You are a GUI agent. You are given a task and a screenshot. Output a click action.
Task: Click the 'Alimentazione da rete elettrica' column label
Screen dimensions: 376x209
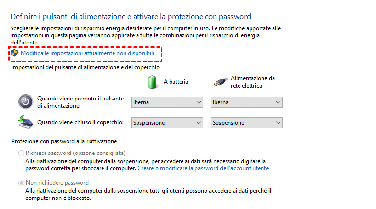click(x=253, y=82)
